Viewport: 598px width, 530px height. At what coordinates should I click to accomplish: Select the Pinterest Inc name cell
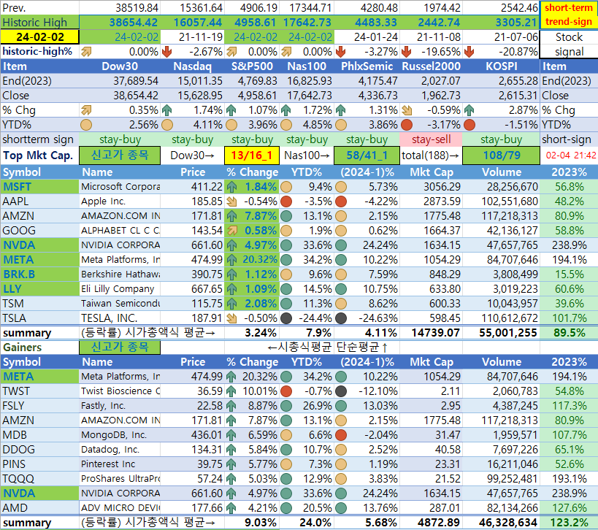[120, 464]
